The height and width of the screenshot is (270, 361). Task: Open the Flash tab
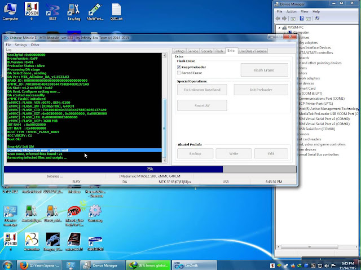click(219, 51)
